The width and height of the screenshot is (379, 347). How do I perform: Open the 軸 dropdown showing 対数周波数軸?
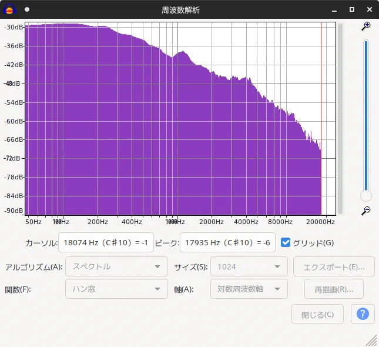click(249, 289)
